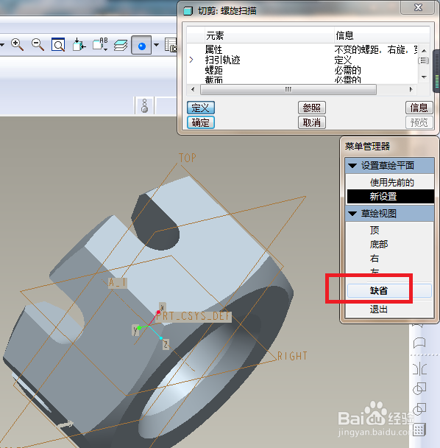Click the lower circle-and-square icon
Viewport: 440px width, 448px height.
tap(419, 409)
